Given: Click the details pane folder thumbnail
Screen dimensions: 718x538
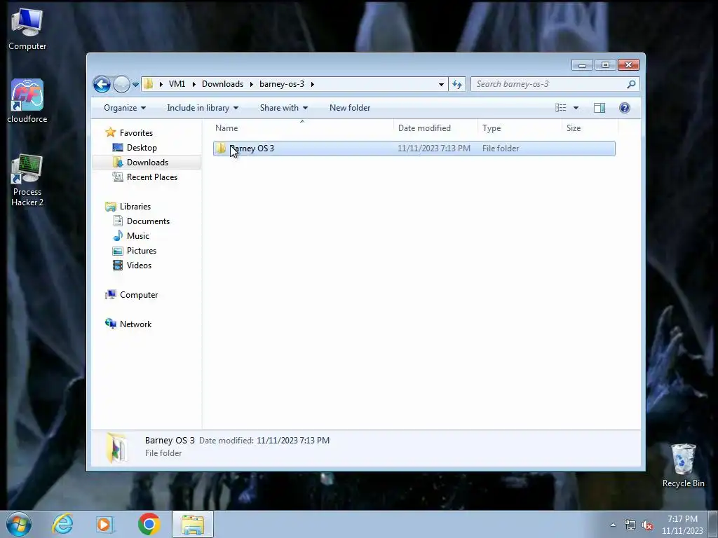Looking at the screenshot, I should click(x=117, y=448).
